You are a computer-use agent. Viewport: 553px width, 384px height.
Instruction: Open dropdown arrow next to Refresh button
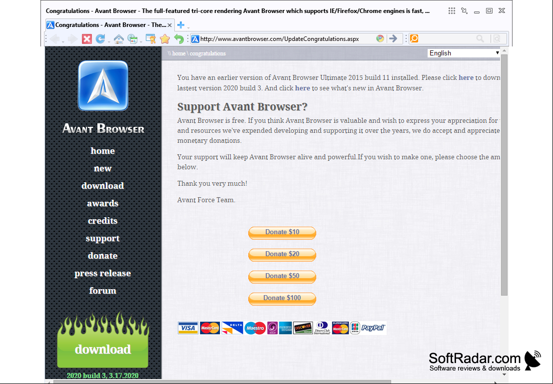coord(109,42)
